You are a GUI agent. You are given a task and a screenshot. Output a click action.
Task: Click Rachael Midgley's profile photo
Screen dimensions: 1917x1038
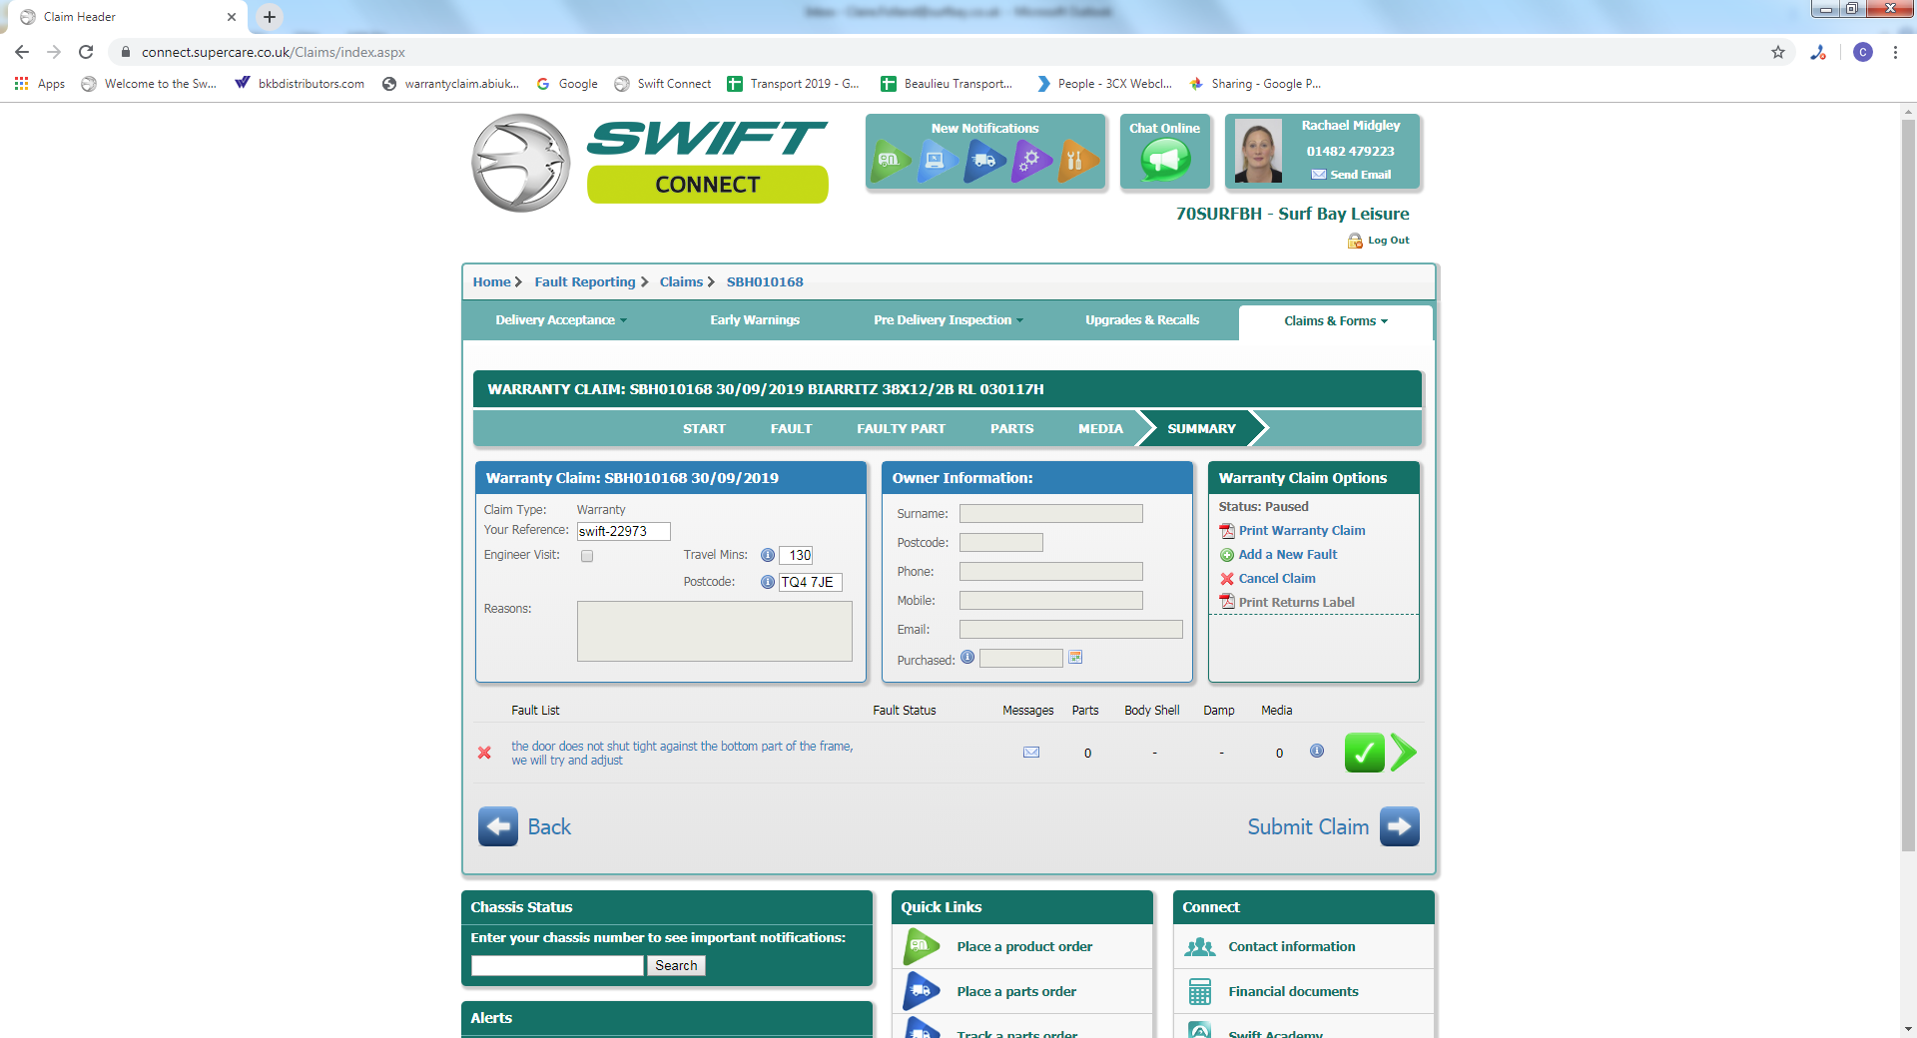(x=1258, y=152)
